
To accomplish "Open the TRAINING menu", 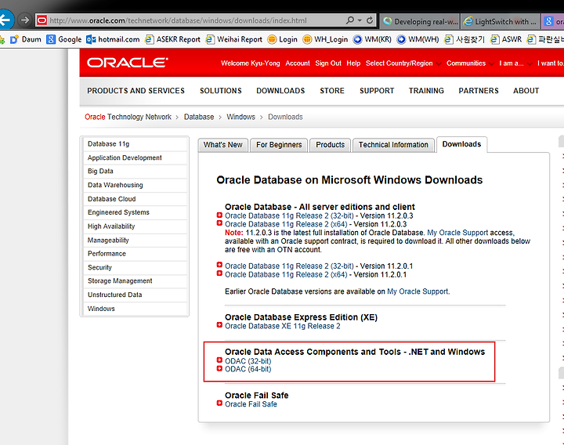I will (426, 91).
